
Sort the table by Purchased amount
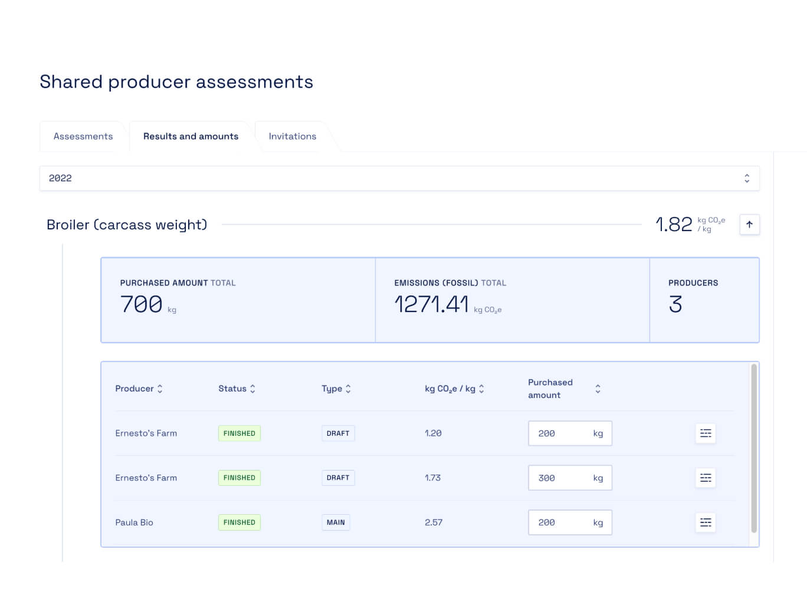tap(598, 389)
